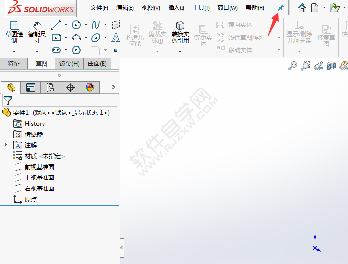Screen dimensions: 348x264
Task: Select the Straight Slot tool
Action: pos(56,50)
